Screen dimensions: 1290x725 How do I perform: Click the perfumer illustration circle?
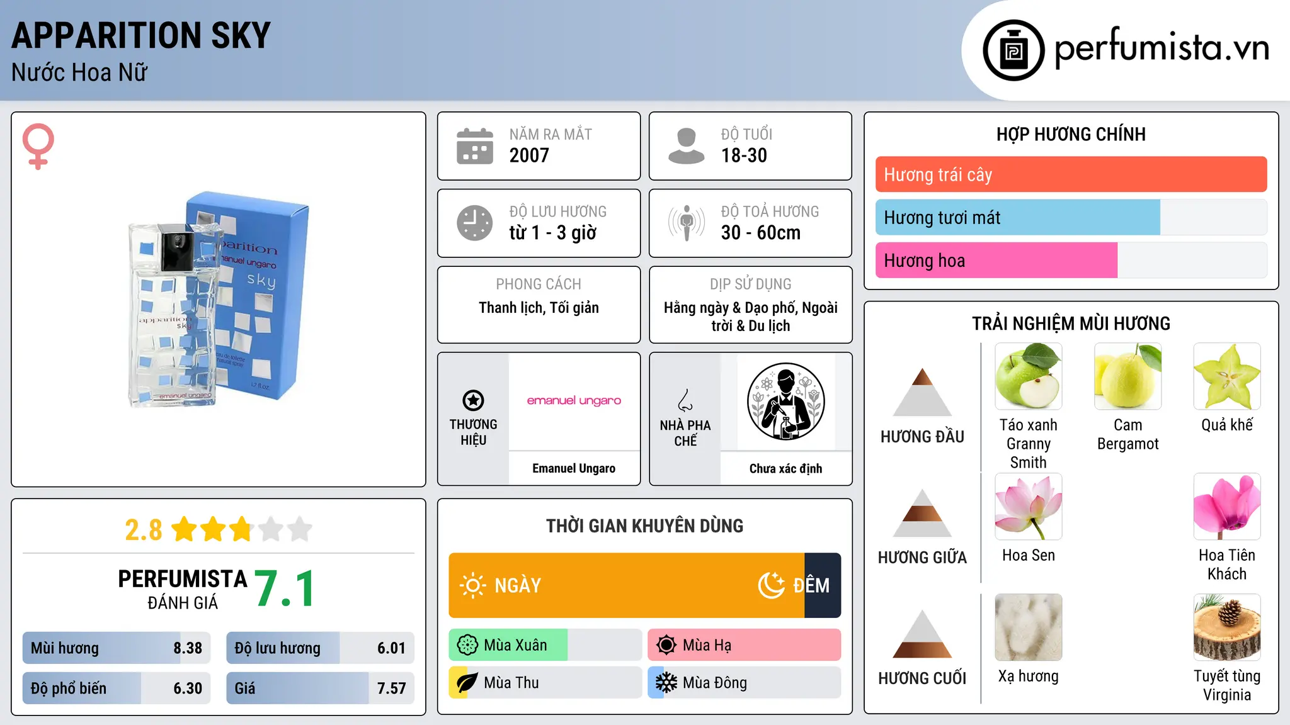785,402
